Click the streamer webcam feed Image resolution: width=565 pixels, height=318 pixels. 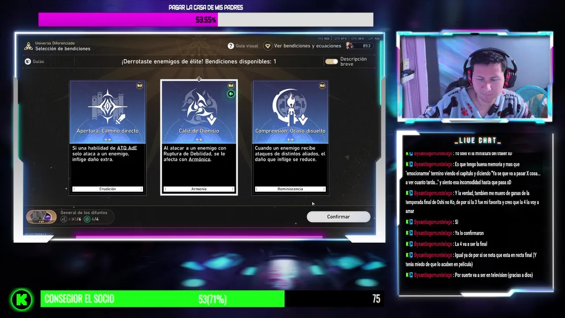(475, 77)
